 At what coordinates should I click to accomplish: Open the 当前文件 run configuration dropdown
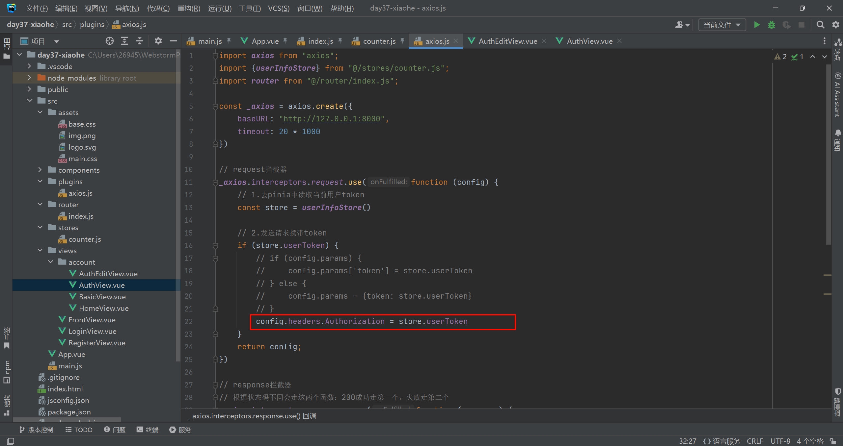(x=722, y=25)
